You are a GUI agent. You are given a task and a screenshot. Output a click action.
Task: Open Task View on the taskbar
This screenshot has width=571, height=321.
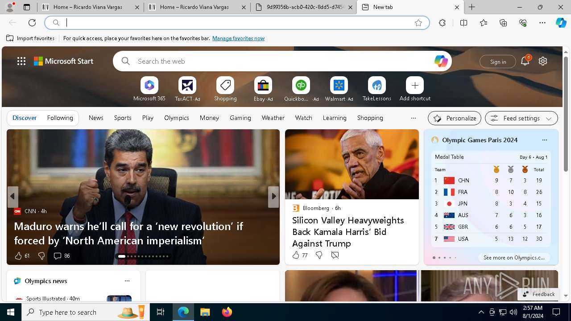click(161, 312)
